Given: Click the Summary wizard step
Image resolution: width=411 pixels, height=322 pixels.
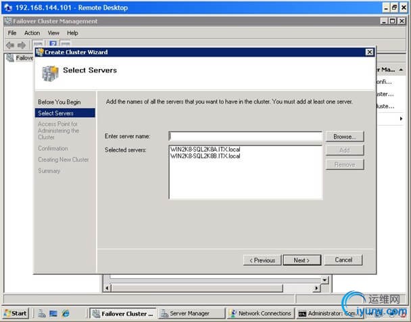Looking at the screenshot, I should coord(49,170).
